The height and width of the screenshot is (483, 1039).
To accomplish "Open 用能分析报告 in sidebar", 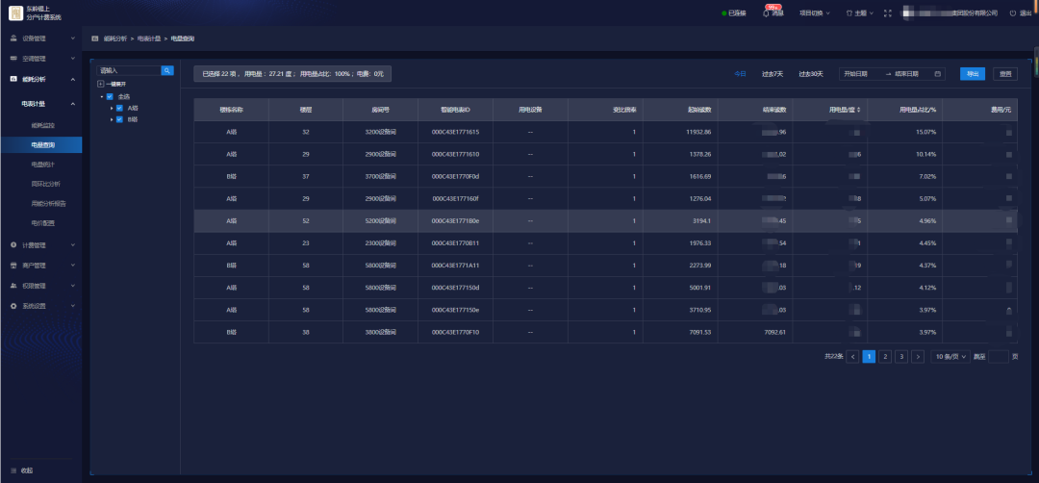I will (x=48, y=203).
